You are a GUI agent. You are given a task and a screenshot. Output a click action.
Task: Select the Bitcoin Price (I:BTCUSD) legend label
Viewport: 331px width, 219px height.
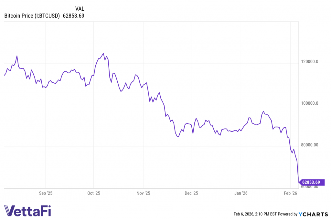pos(32,16)
